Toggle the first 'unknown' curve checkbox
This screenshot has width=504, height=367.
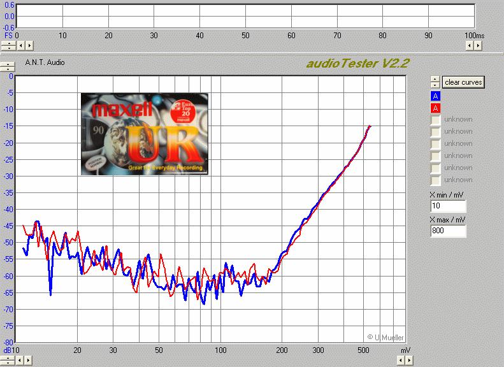tap(436, 120)
